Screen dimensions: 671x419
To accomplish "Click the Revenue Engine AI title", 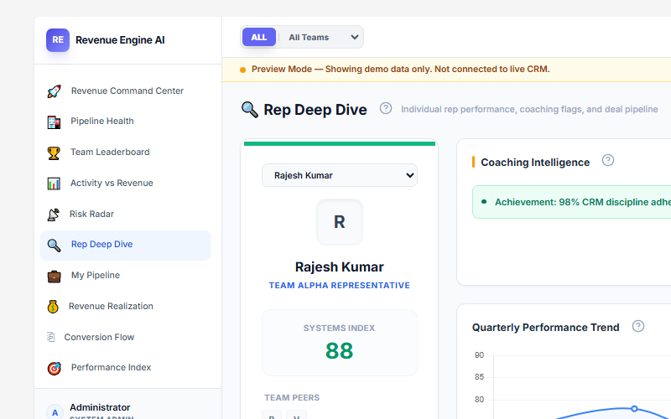I will 120,40.
